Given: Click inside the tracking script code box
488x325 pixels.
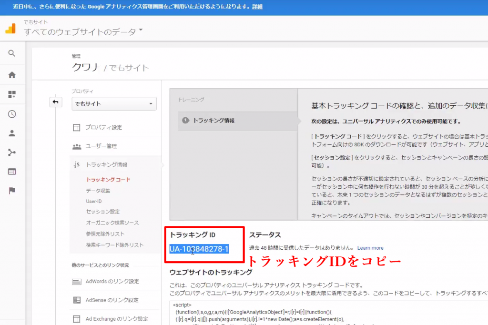Looking at the screenshot, I should point(329,313).
